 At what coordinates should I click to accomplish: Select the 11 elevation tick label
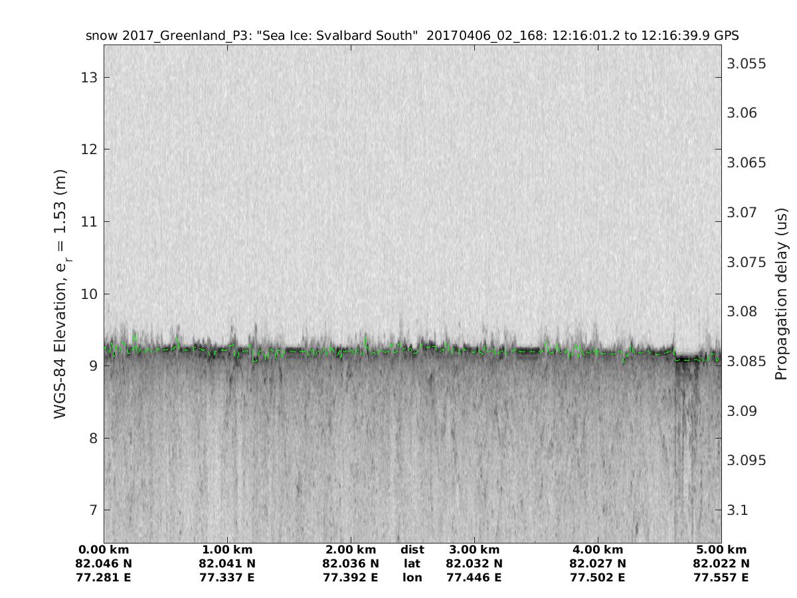pyautogui.click(x=90, y=221)
